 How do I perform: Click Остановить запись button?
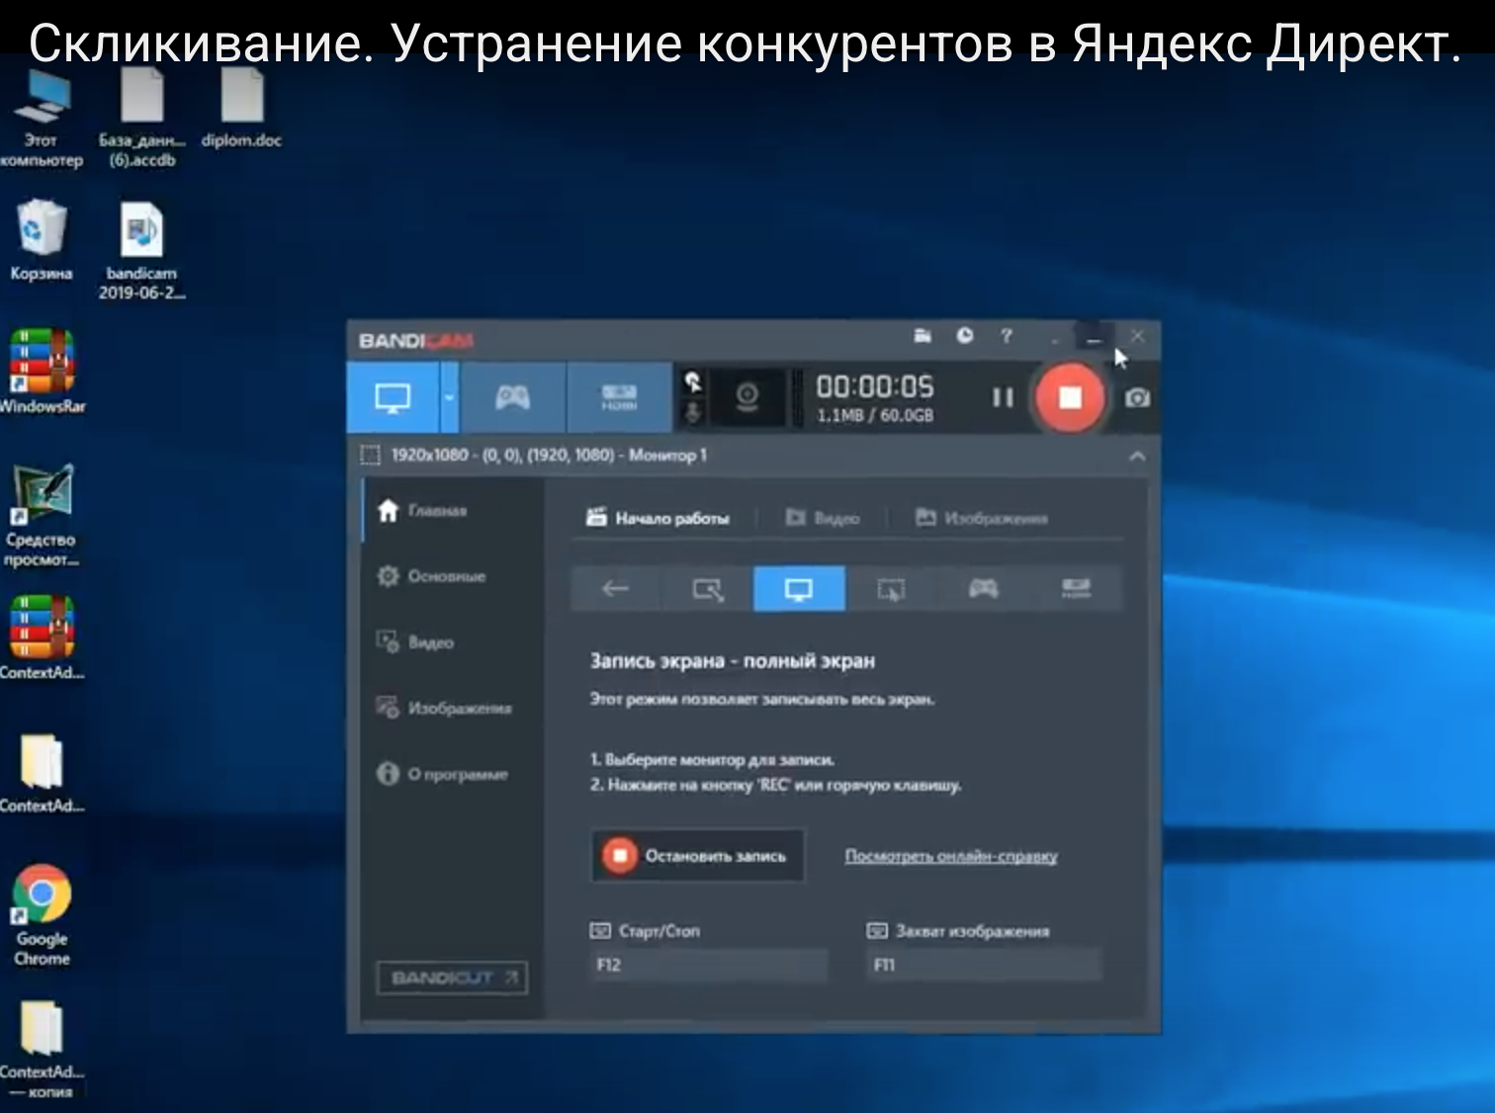[698, 856]
